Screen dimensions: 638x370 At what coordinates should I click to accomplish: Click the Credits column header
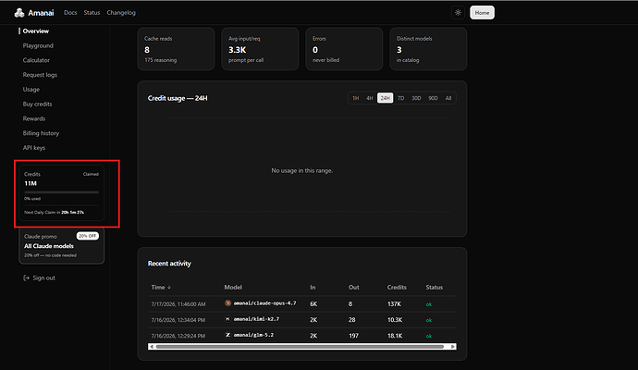pyautogui.click(x=397, y=288)
